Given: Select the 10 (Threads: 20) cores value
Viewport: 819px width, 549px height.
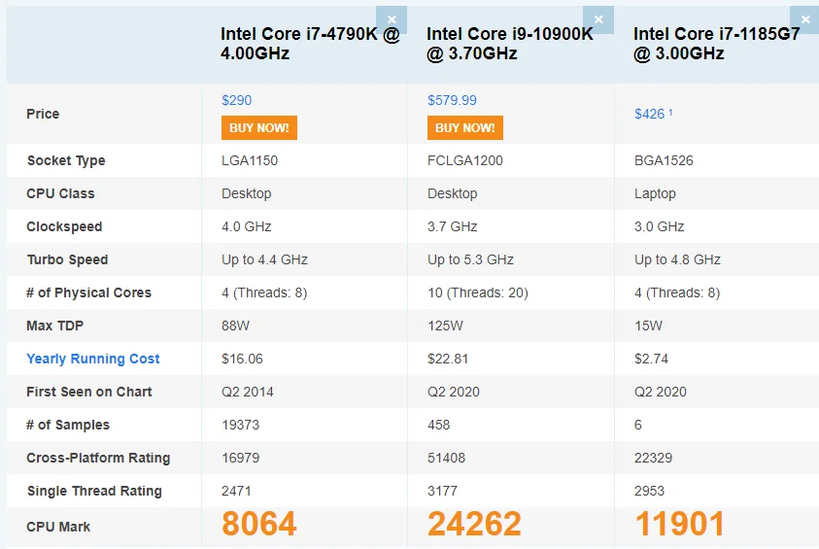Looking at the screenshot, I should (478, 292).
